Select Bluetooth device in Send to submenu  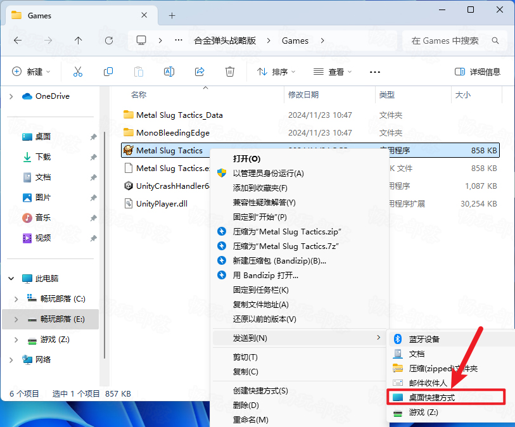coord(451,339)
